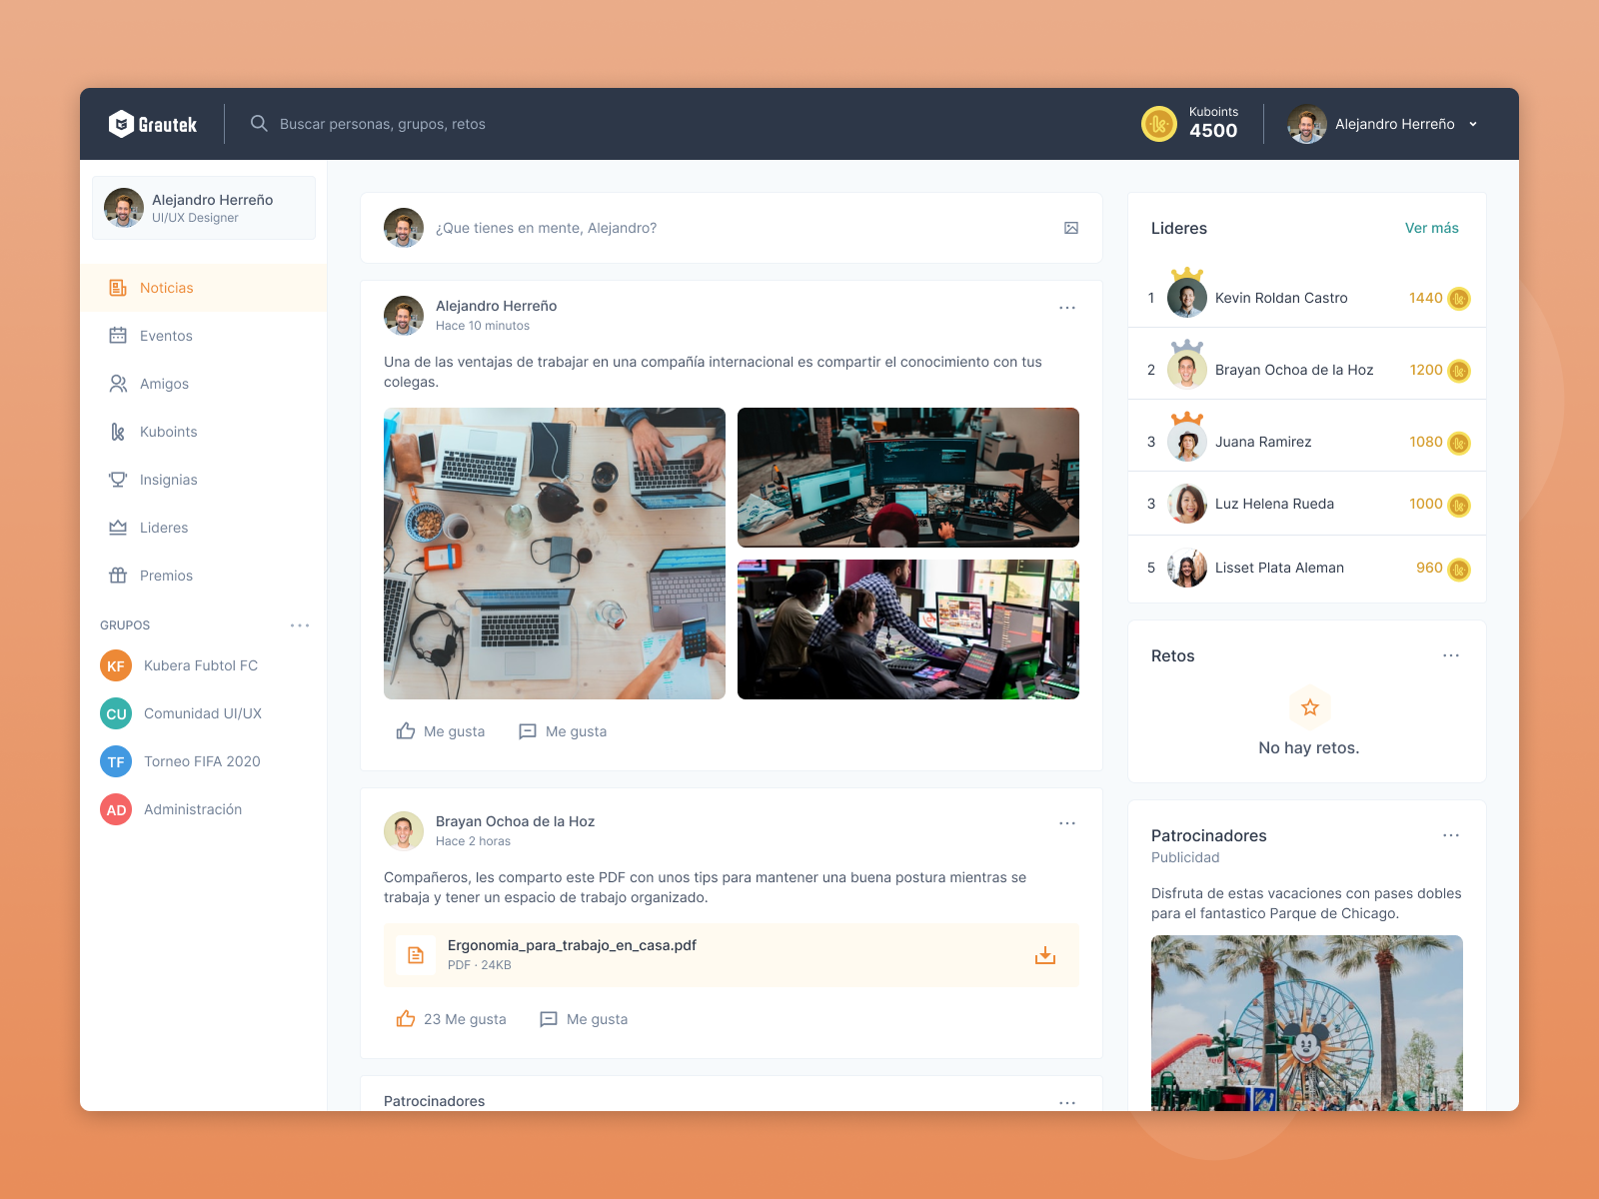Click the Amigos people icon
The width and height of the screenshot is (1599, 1199).
118,384
